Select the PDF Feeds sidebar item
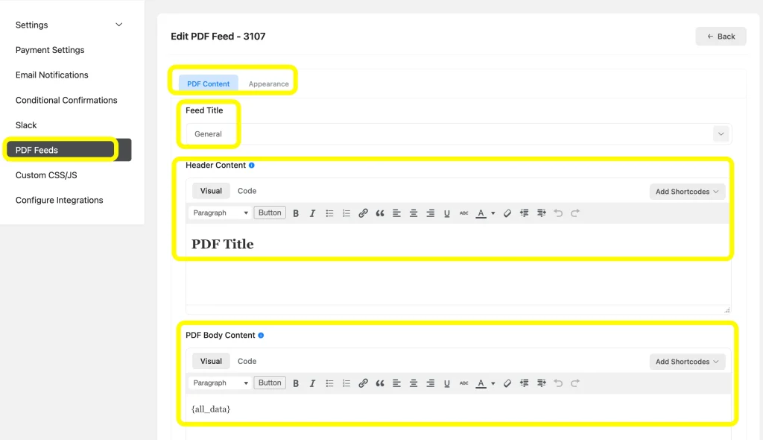Screen dimensions: 763x440 [69, 150]
